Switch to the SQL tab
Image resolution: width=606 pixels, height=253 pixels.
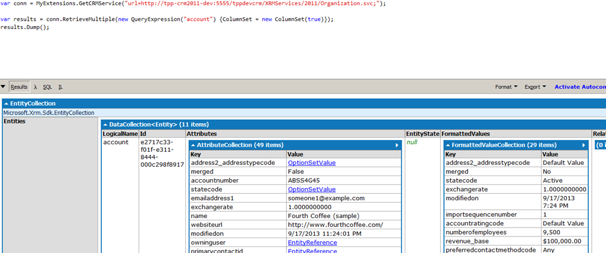click(x=47, y=87)
